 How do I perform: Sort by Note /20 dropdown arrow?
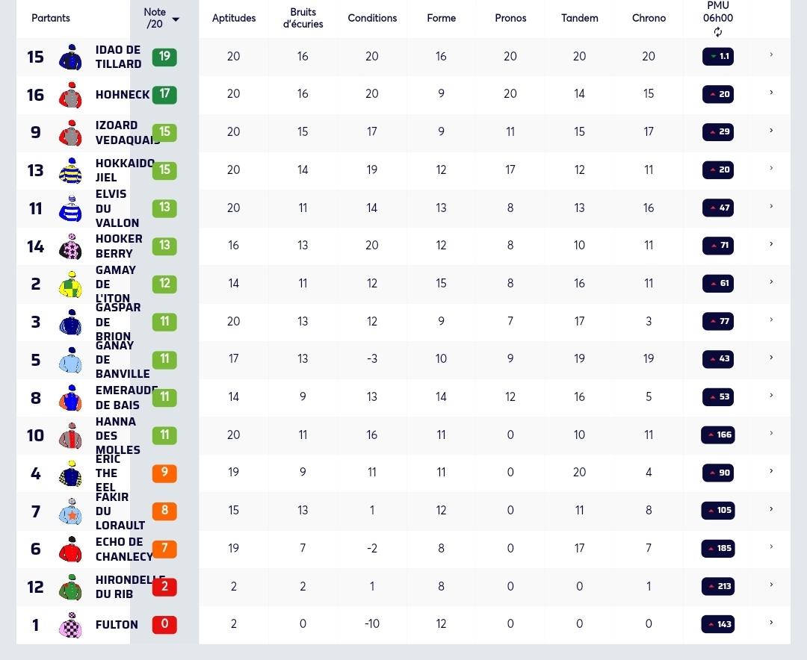point(176,19)
